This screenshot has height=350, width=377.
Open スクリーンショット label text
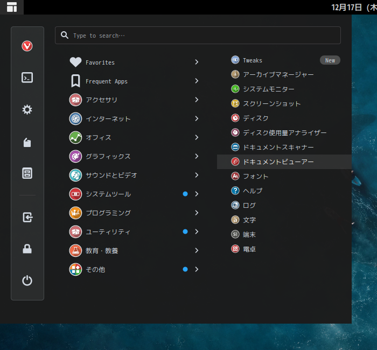272,103
